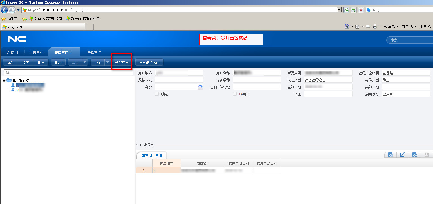Open the 锁定 button dropdown arrow

[x=107, y=62]
